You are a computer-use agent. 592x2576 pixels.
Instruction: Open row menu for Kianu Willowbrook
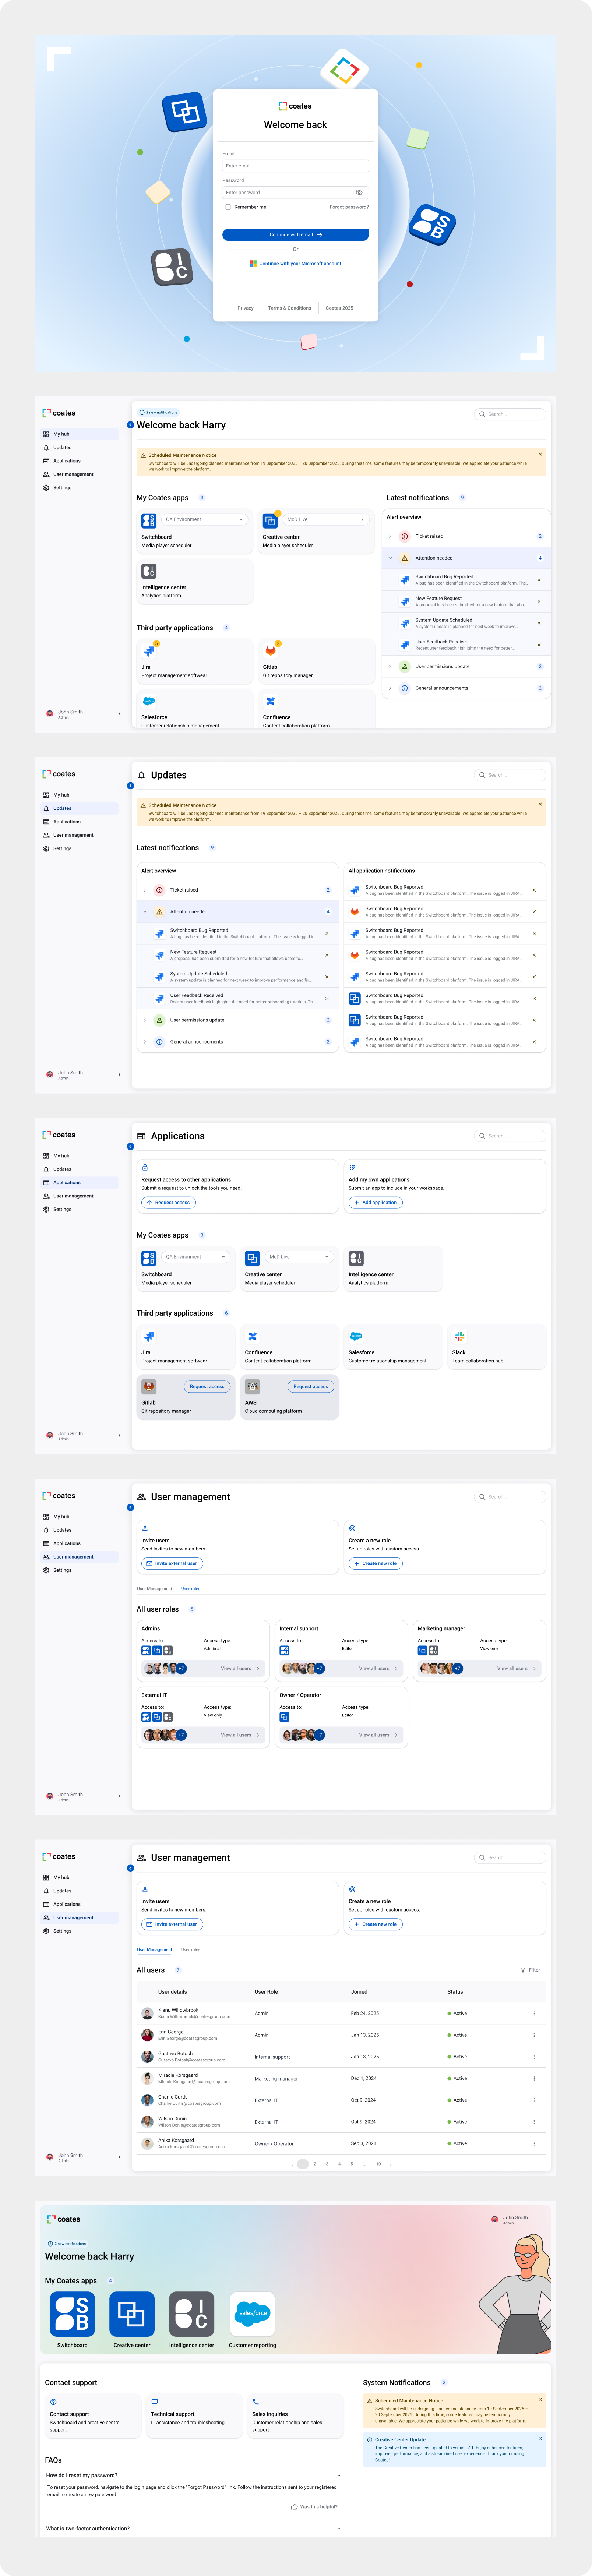[533, 2013]
